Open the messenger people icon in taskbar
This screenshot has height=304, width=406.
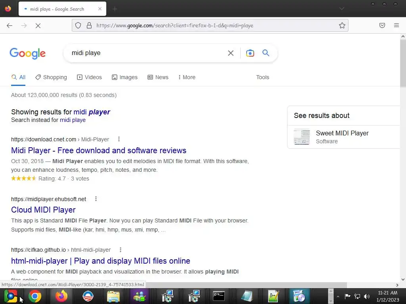coord(140,296)
